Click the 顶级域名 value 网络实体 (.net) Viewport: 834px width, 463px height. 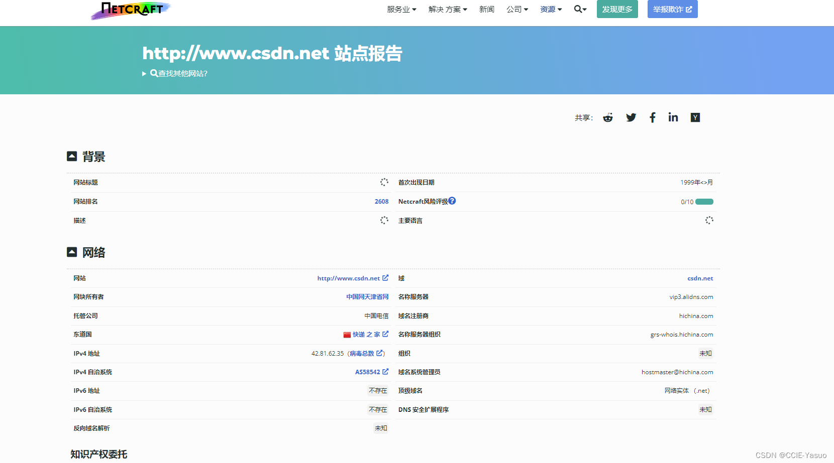click(687, 391)
